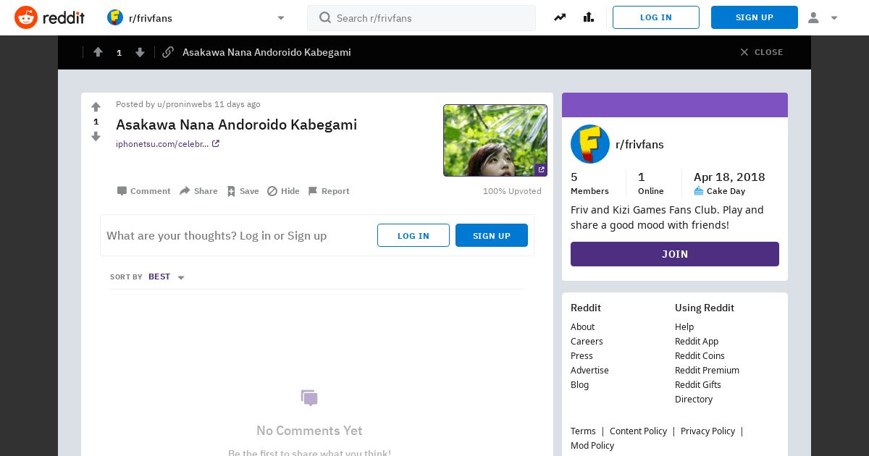Expand the r/frivfans community dropdown

point(281,18)
